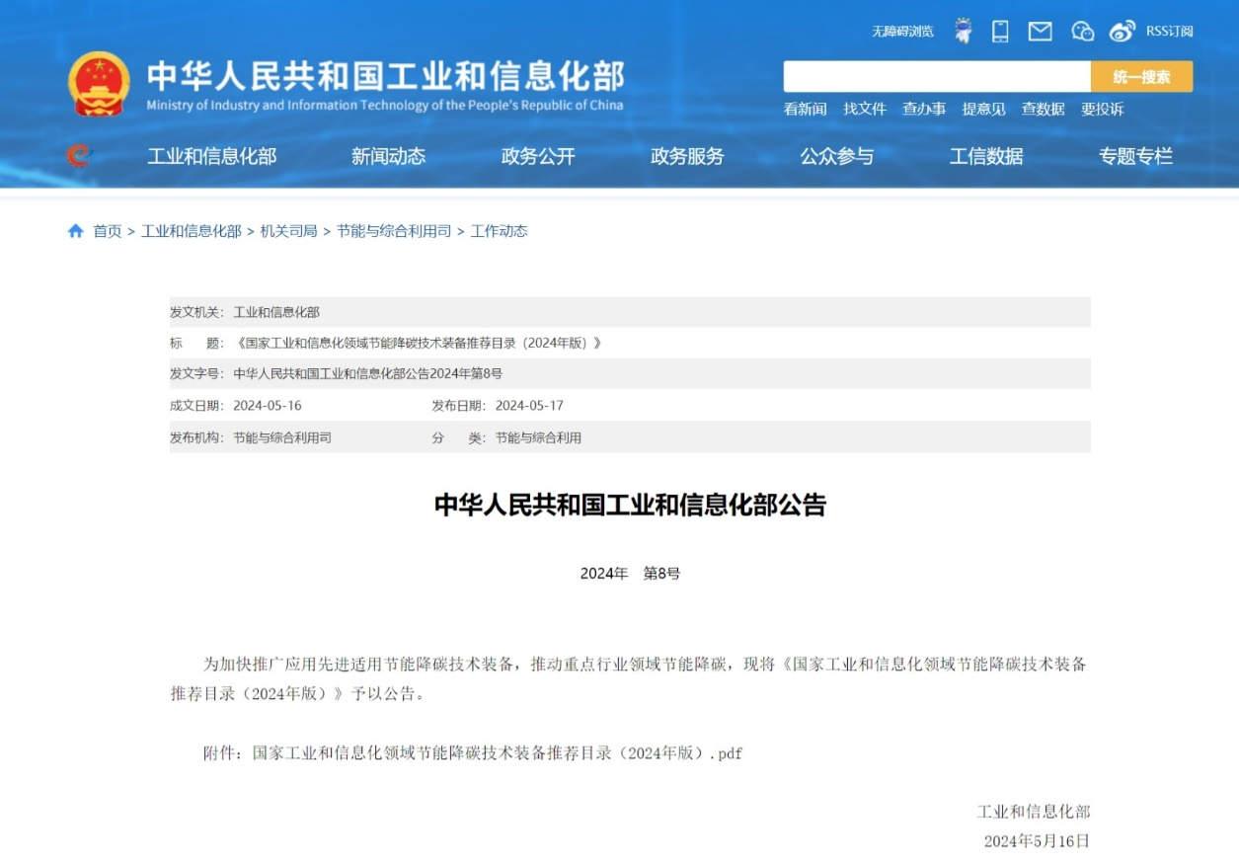Click the home icon in breadcrumb
Screen dimensions: 1239x865
tap(76, 231)
